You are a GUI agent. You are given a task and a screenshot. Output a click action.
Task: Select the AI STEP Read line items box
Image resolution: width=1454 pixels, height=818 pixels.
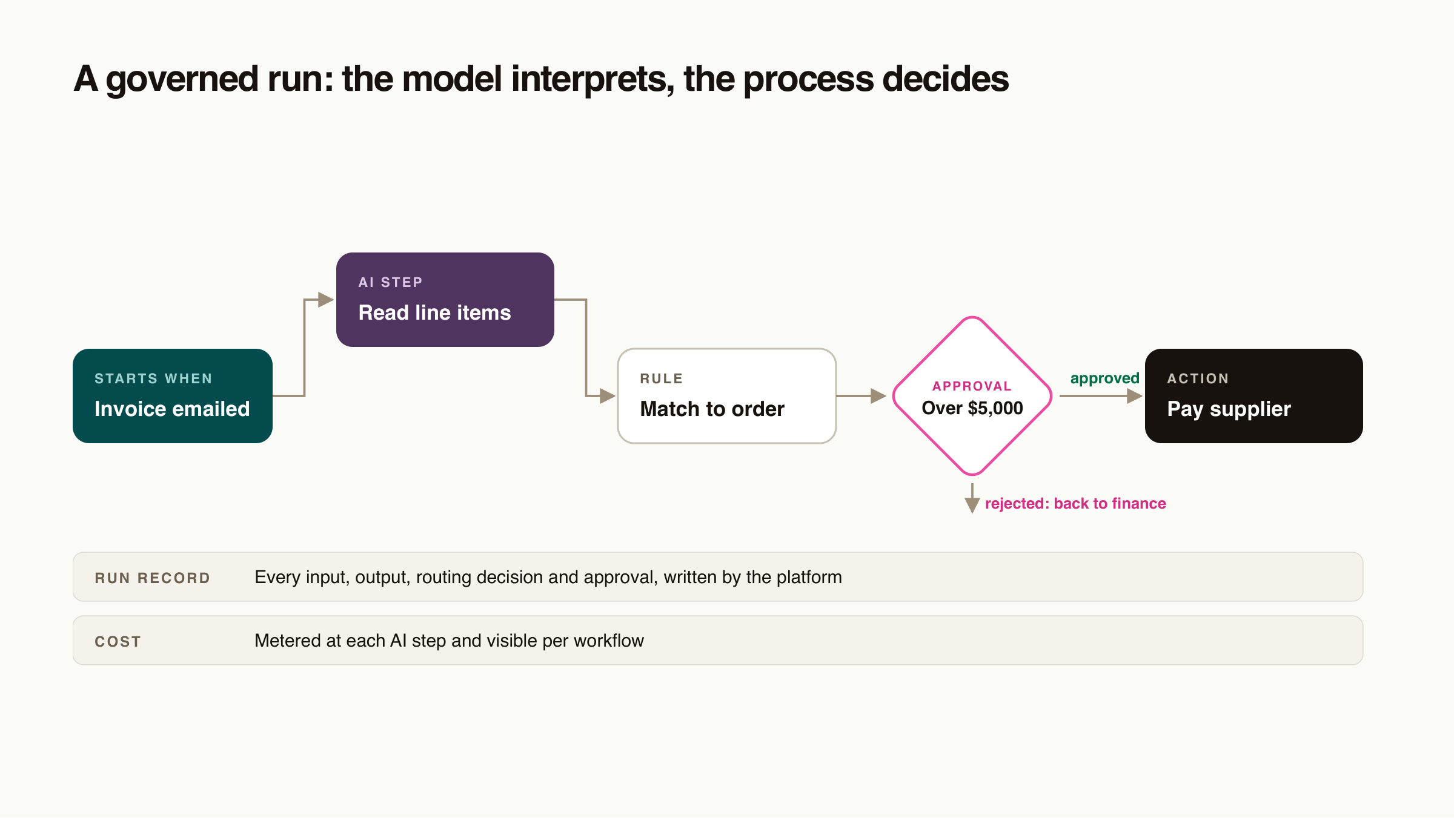pos(445,300)
